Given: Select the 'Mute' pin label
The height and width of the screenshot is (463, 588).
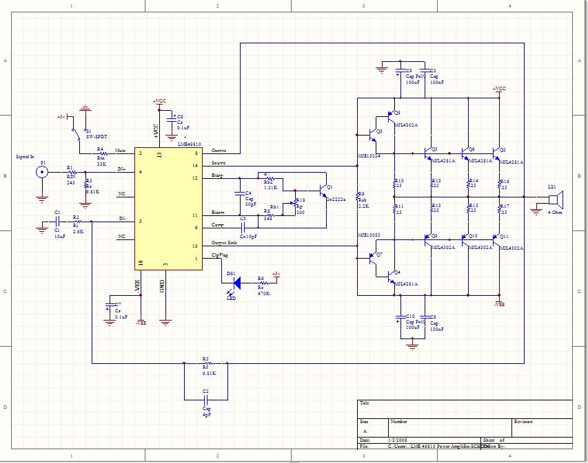Looking at the screenshot, I should [x=120, y=151].
